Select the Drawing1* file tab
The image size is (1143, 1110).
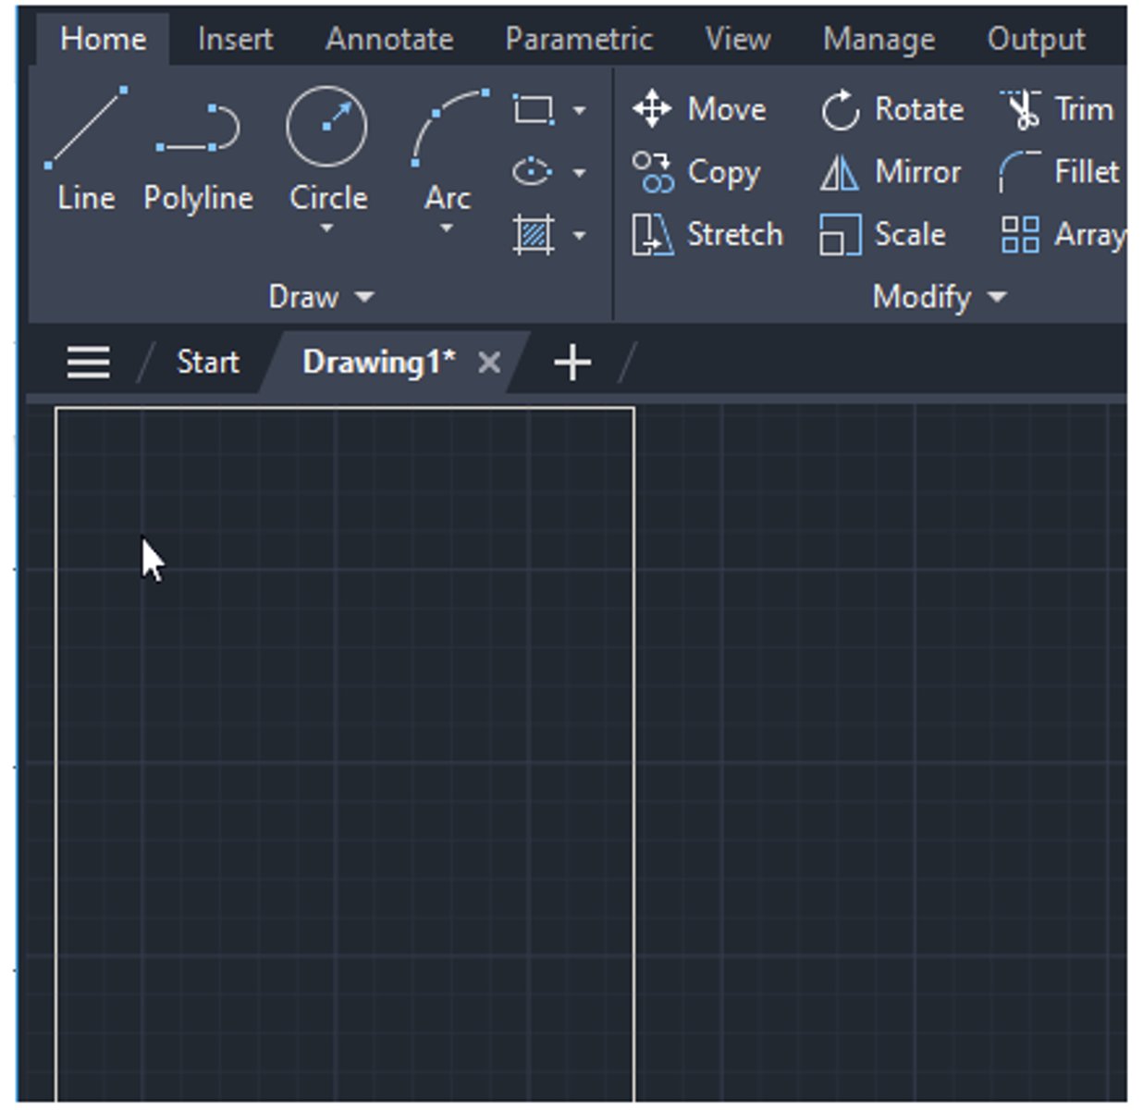coord(379,362)
